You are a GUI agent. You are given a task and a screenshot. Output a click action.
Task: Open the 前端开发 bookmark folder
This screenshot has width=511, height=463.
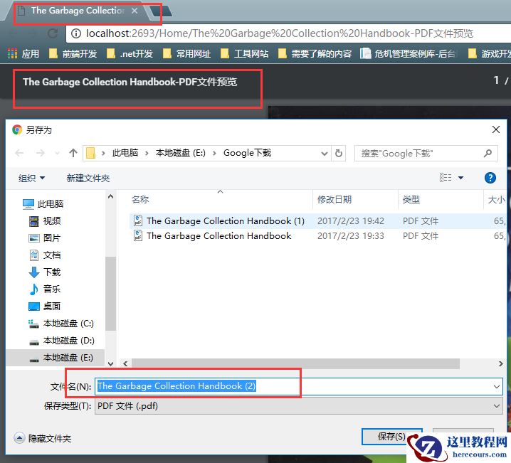[x=73, y=53]
